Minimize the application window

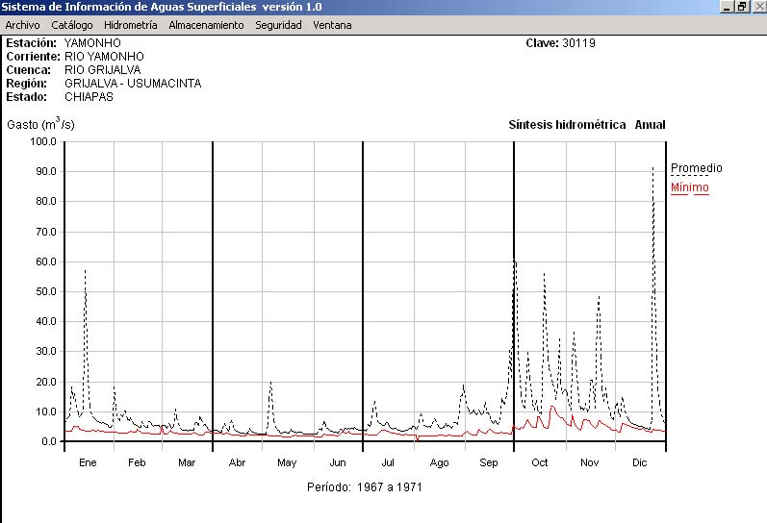[727, 7]
